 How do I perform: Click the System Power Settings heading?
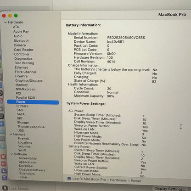(x=86, y=103)
